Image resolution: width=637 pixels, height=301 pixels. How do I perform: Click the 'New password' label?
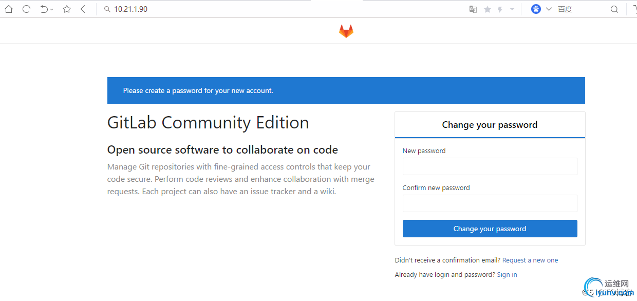tap(424, 151)
